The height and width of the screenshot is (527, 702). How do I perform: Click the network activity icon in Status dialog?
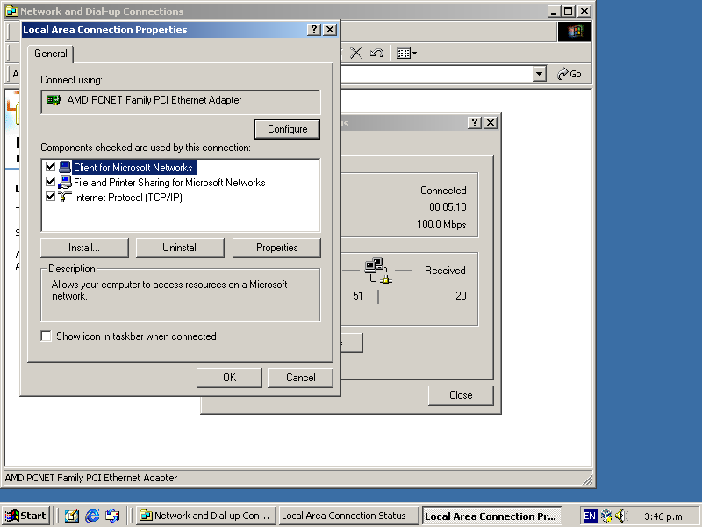point(378,271)
